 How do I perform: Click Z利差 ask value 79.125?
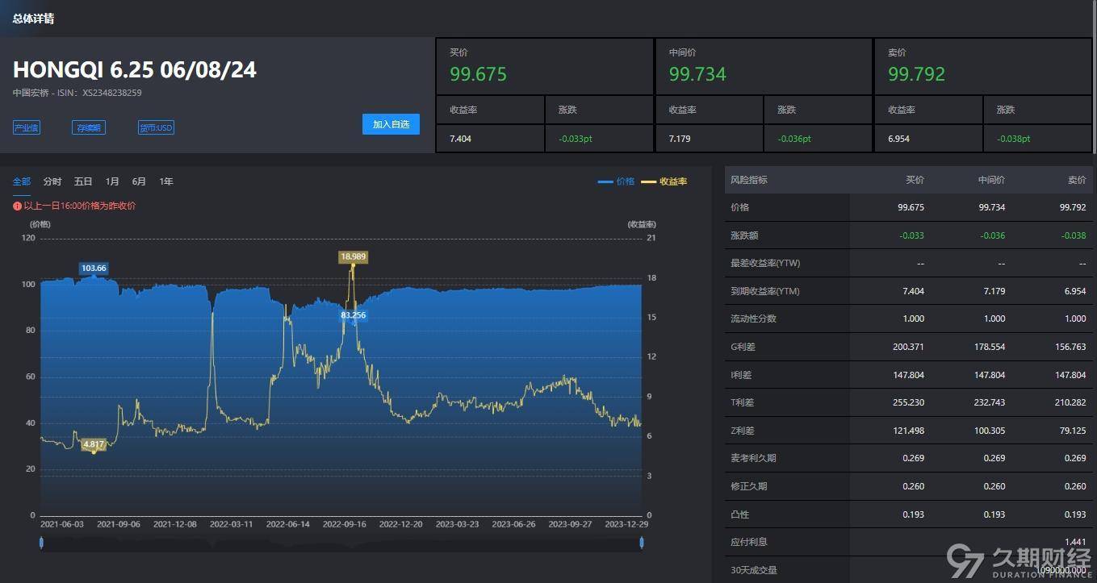(x=1072, y=431)
